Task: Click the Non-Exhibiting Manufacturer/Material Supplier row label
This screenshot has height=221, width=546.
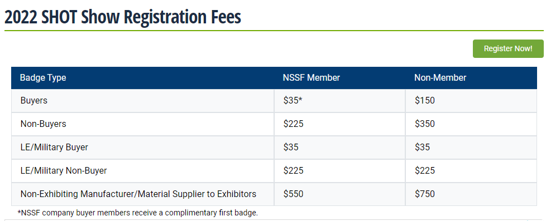Action: (138, 194)
